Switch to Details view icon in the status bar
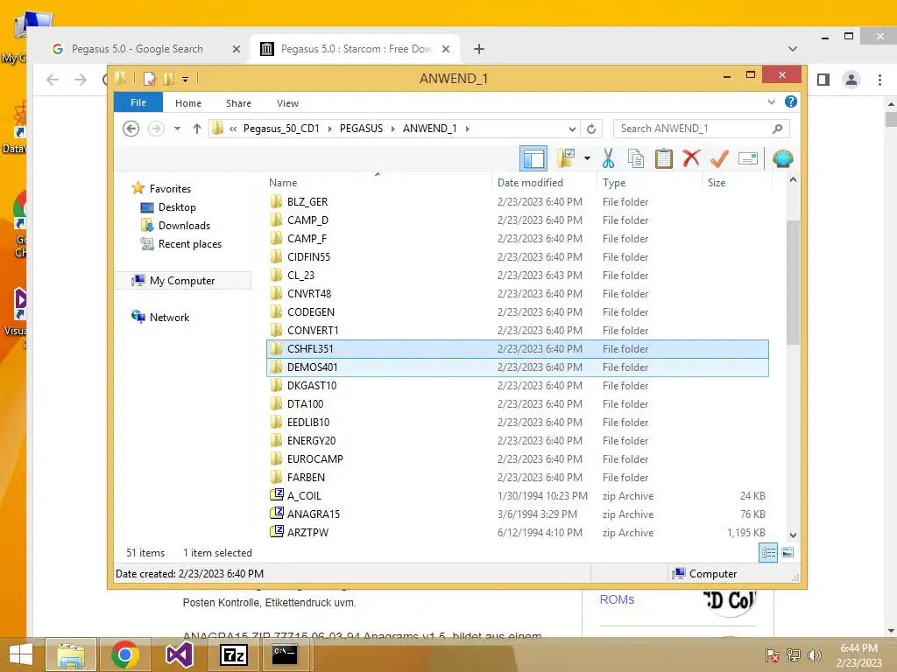 point(768,552)
